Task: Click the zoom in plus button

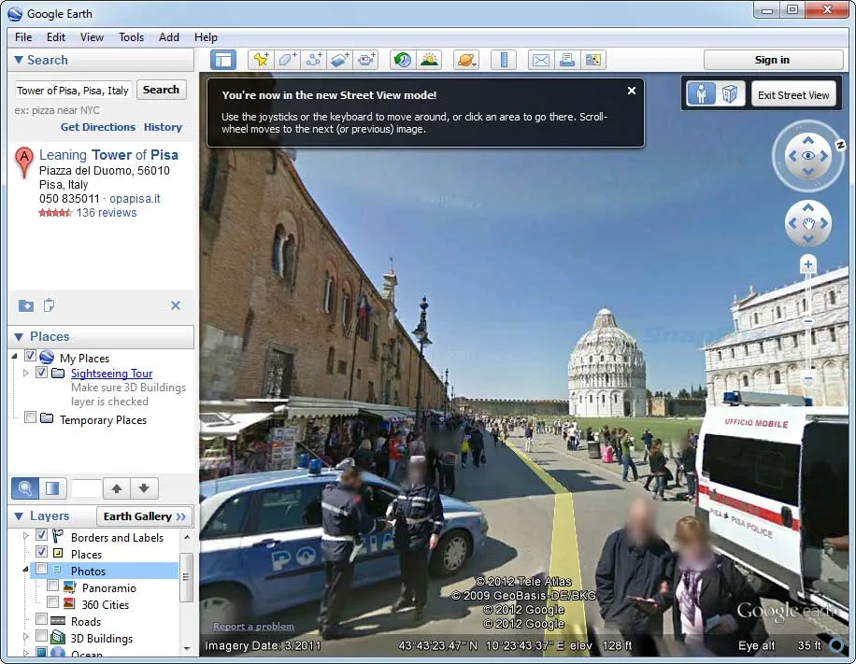Action: [808, 265]
